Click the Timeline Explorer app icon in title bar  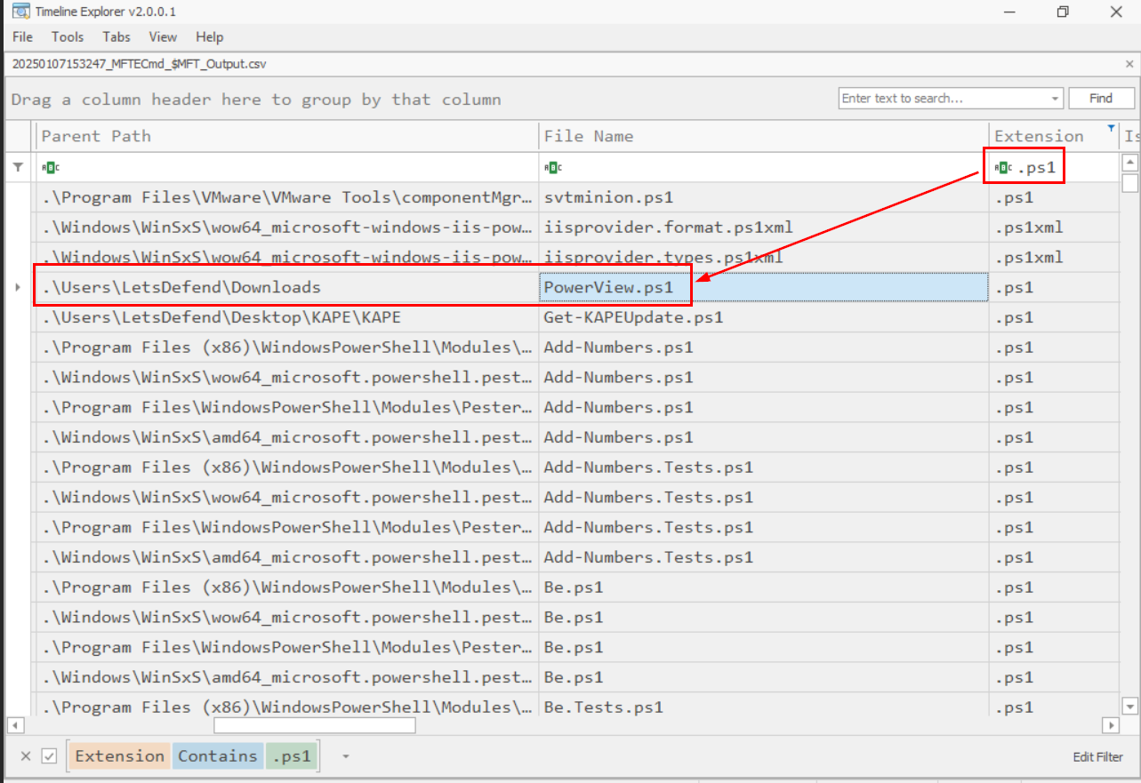pyautogui.click(x=19, y=12)
